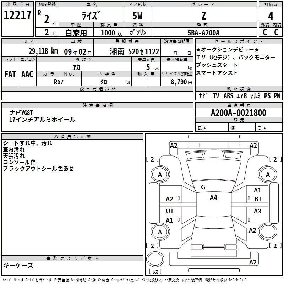Screen dimensions: 284x284
Task: Click color number R67
Action: point(59,82)
